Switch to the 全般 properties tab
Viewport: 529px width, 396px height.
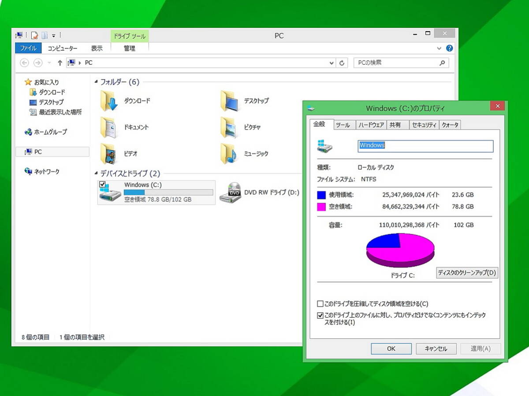point(321,125)
